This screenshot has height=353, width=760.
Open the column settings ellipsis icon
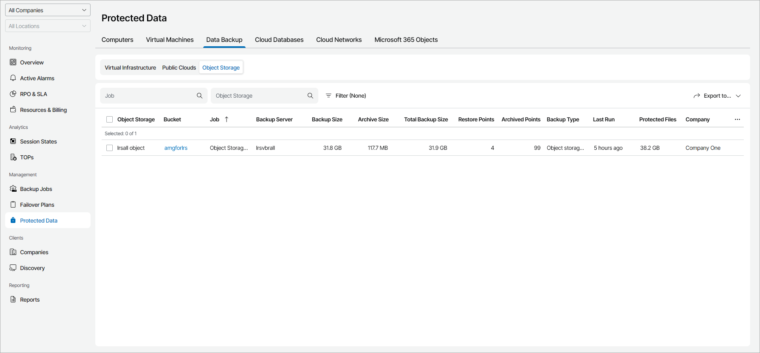click(x=737, y=119)
